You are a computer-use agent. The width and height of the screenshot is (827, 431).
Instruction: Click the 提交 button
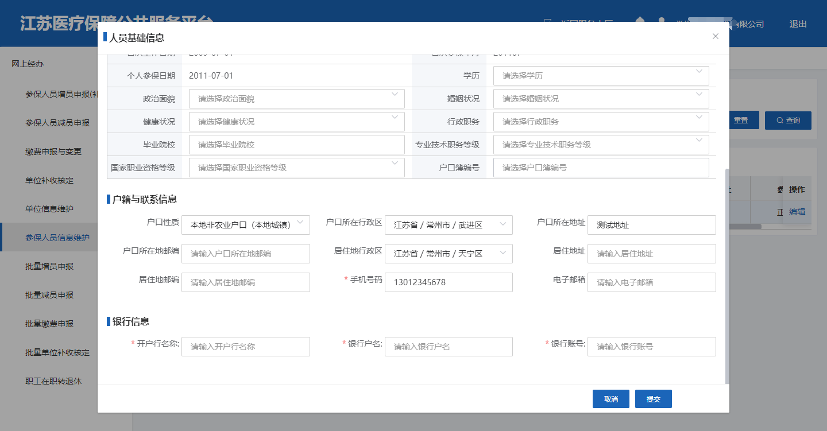[653, 399]
